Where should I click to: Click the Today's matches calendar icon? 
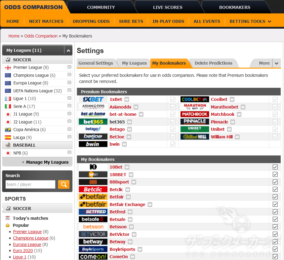(8, 218)
